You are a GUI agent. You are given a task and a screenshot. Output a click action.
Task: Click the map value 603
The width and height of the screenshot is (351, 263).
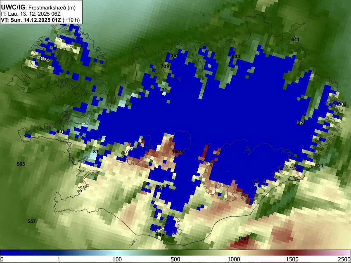[x=236, y=56]
